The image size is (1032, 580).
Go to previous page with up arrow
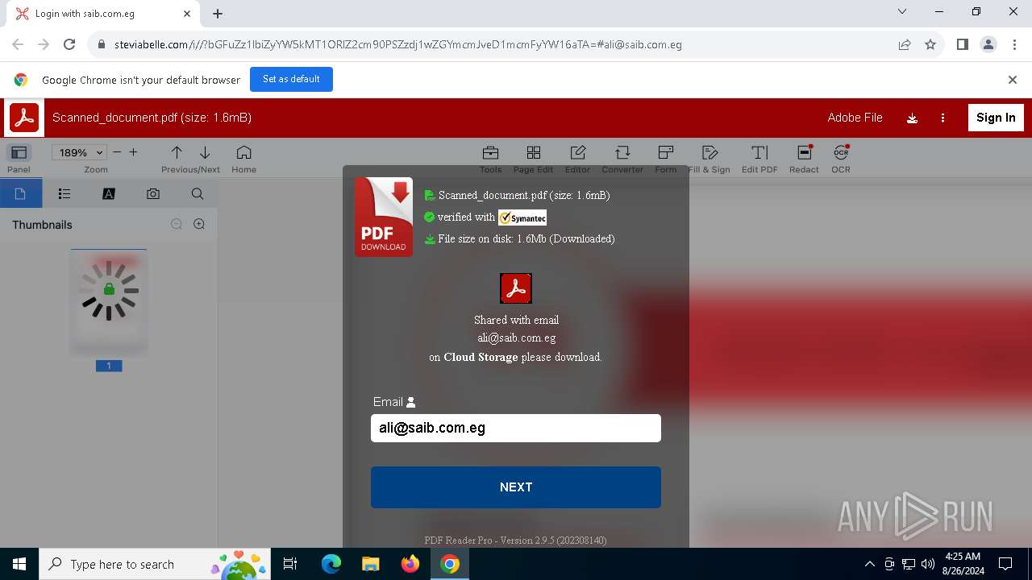(177, 152)
